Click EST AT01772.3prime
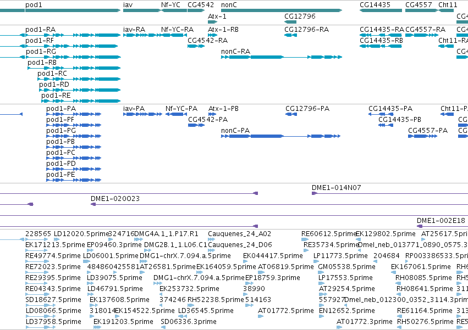This screenshot has width=468, height=330. pyautogui.click(x=339, y=327)
